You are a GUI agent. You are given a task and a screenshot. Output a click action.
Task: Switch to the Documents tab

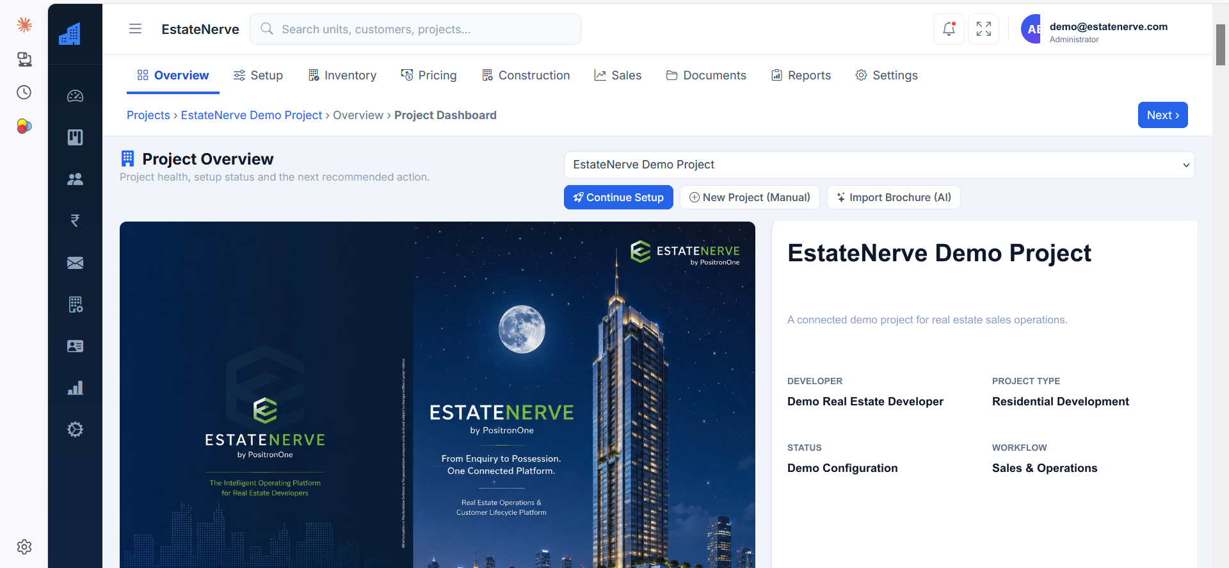706,76
